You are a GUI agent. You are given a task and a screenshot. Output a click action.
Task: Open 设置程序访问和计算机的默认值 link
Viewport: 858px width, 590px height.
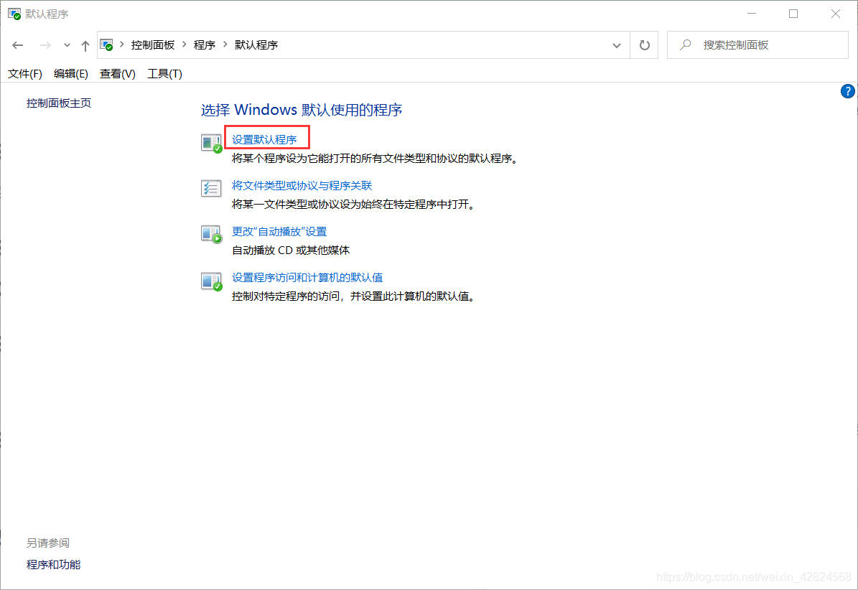307,277
